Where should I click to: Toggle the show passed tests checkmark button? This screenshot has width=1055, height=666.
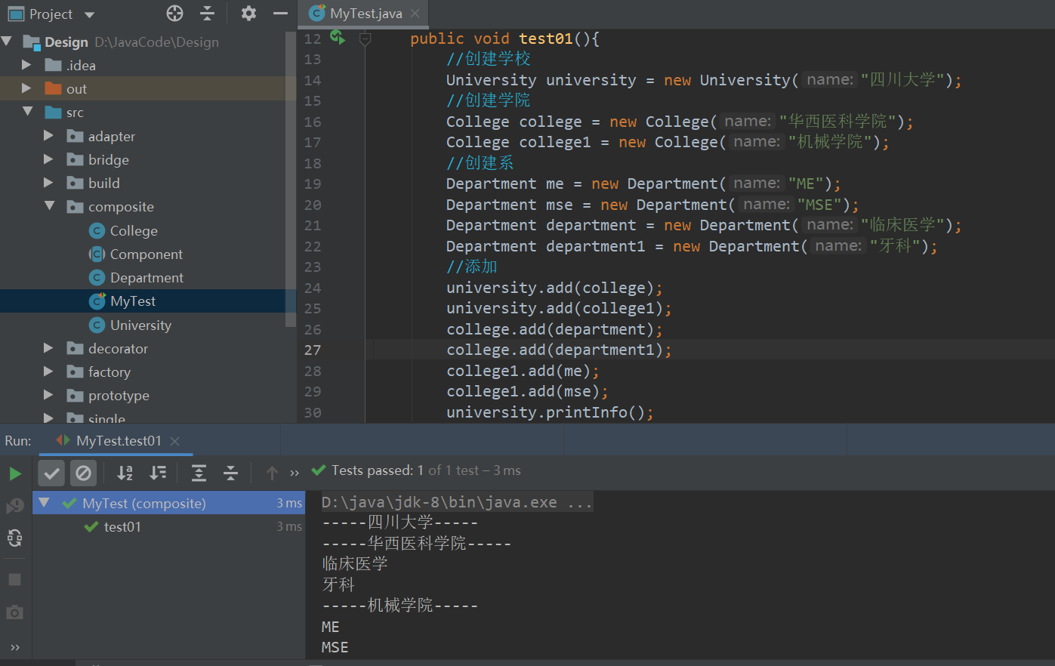coord(51,473)
